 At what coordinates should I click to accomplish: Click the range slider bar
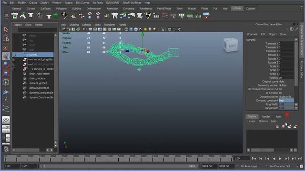click(x=119, y=166)
